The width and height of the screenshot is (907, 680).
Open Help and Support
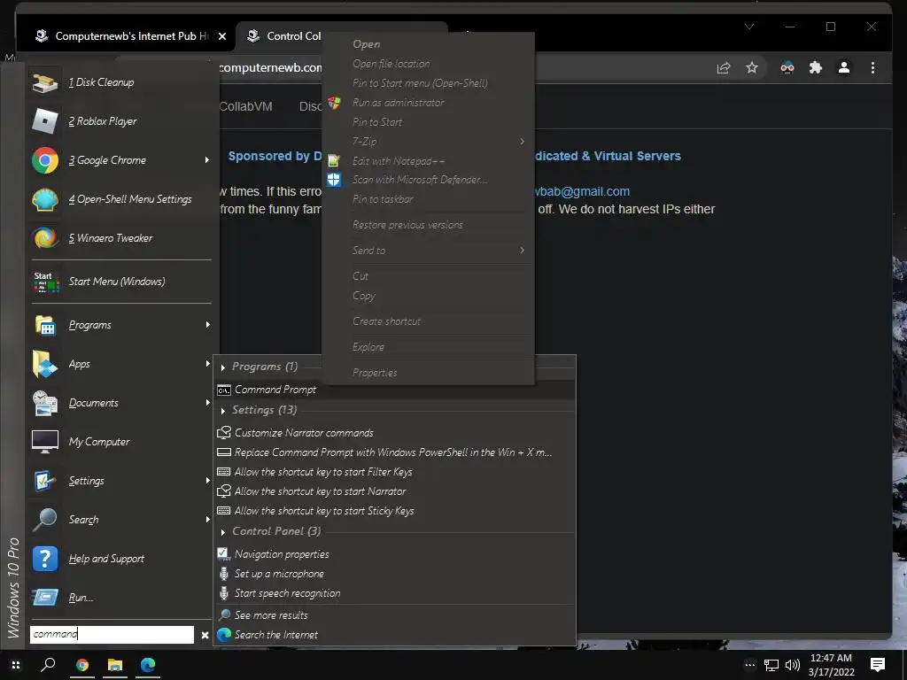tap(120, 559)
